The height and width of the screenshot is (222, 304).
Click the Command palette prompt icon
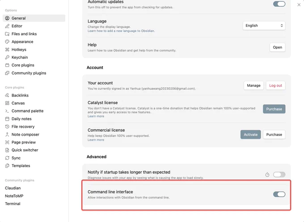click(7, 111)
